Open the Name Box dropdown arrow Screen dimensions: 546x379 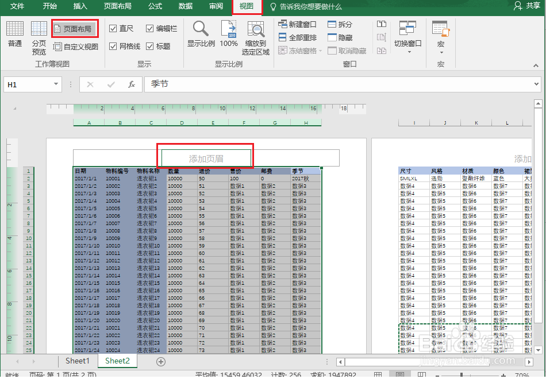point(56,84)
